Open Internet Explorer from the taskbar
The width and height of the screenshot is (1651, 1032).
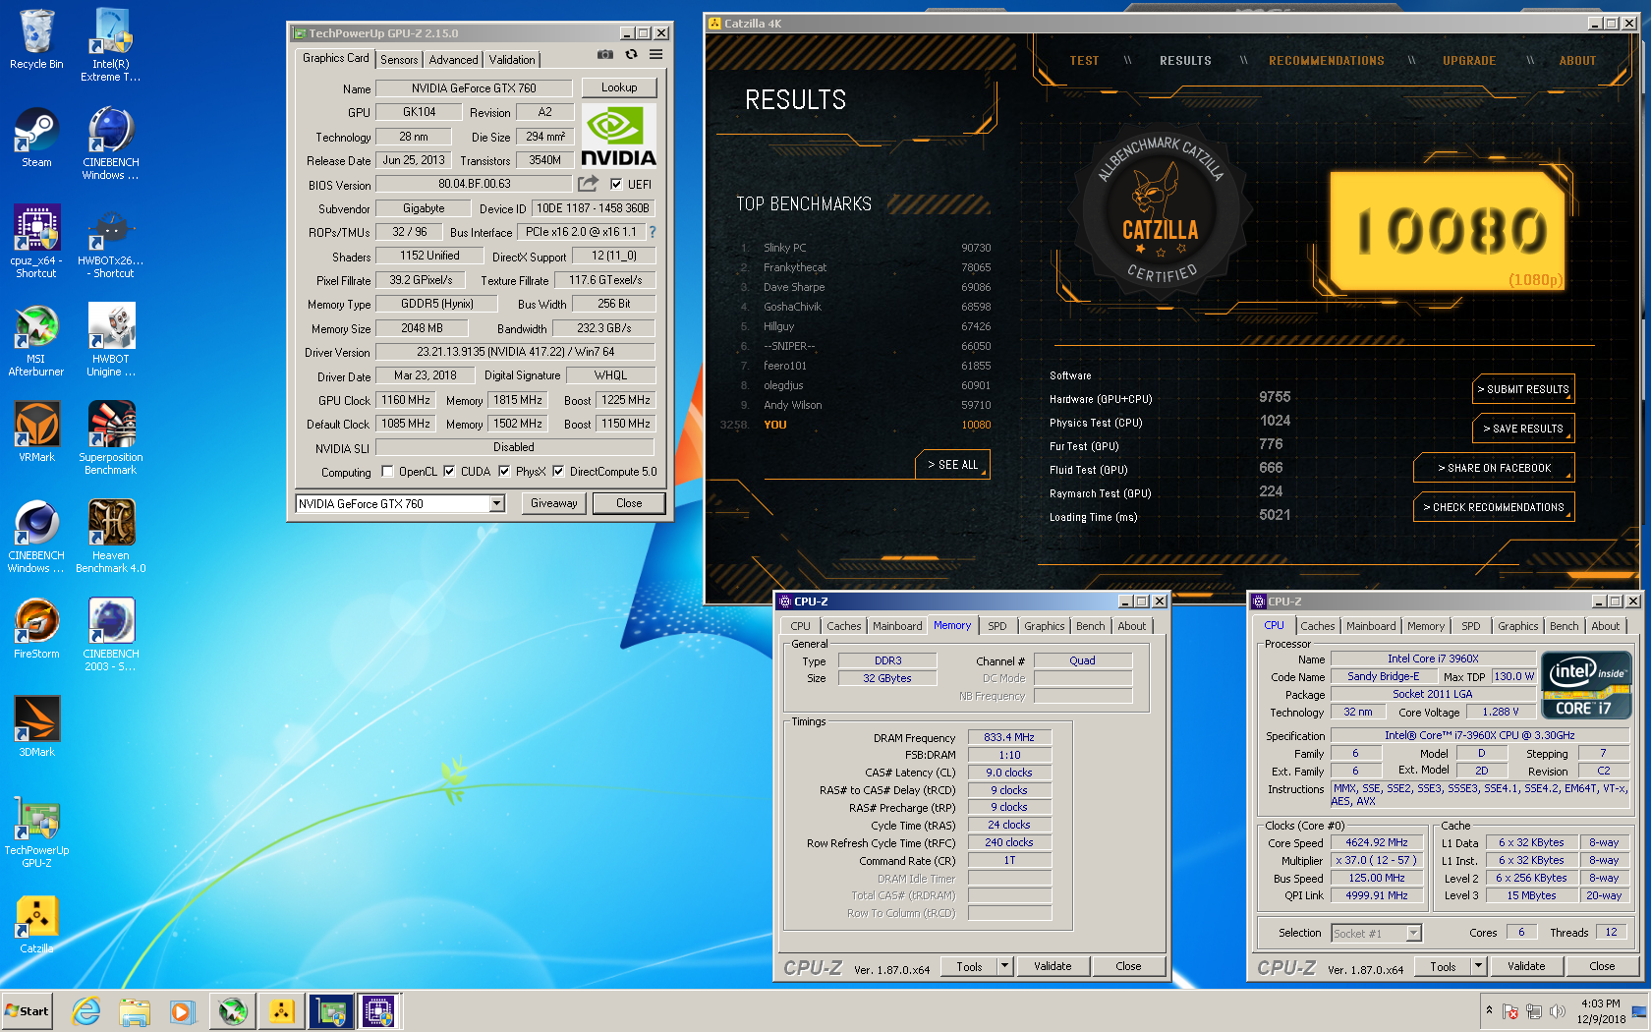[x=86, y=1010]
